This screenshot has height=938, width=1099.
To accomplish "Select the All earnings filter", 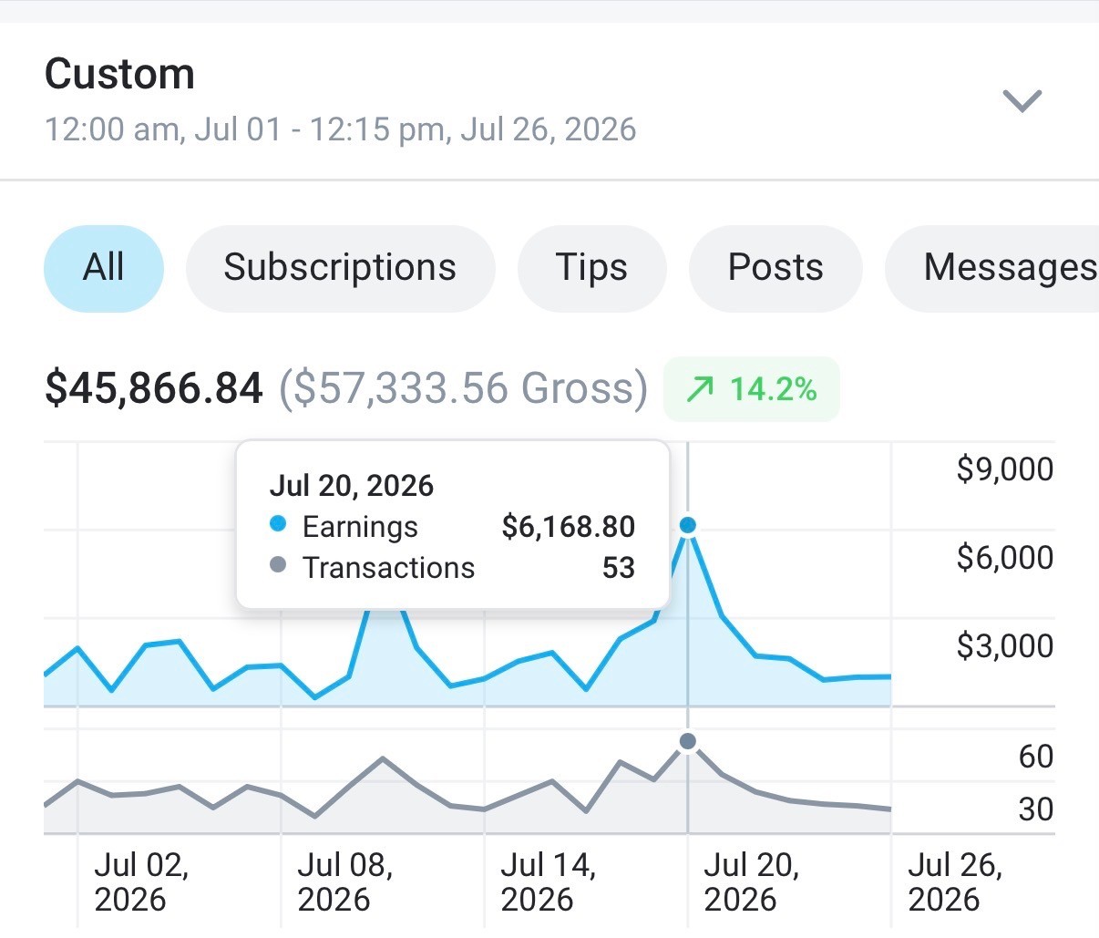I will (x=104, y=268).
